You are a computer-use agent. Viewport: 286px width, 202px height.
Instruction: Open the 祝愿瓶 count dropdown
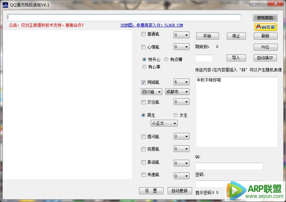181,149
